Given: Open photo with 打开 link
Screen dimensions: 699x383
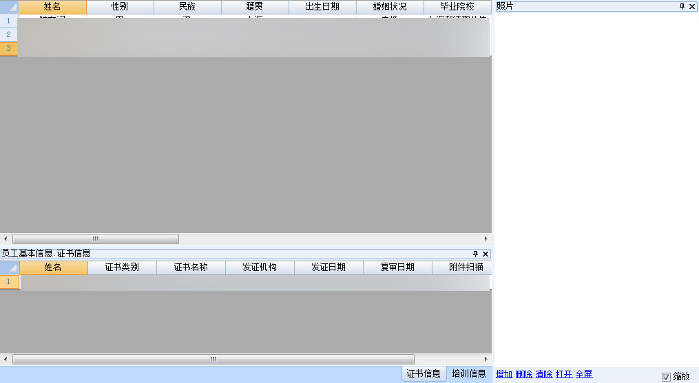Looking at the screenshot, I should (x=563, y=374).
